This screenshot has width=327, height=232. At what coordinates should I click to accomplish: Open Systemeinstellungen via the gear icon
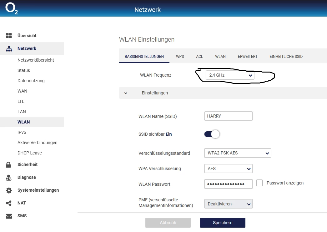pyautogui.click(x=9, y=190)
